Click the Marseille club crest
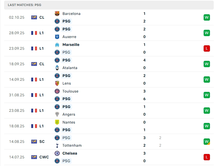The height and width of the screenshot is (166, 215). [x=57, y=45]
